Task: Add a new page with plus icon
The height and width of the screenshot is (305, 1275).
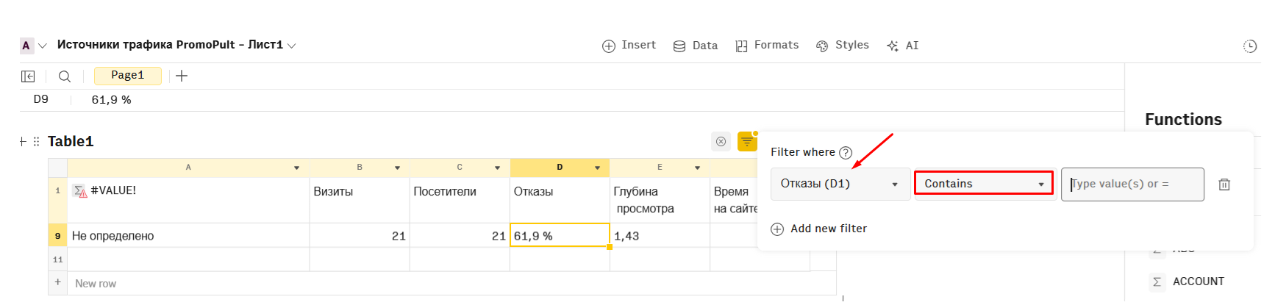Action: (182, 76)
